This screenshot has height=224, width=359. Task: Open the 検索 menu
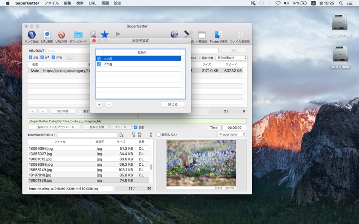pos(80,3)
